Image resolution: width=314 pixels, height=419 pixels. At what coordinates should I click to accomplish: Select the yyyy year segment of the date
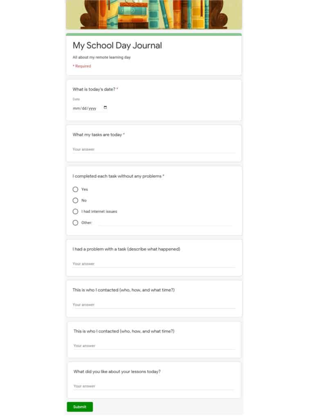tap(92, 108)
